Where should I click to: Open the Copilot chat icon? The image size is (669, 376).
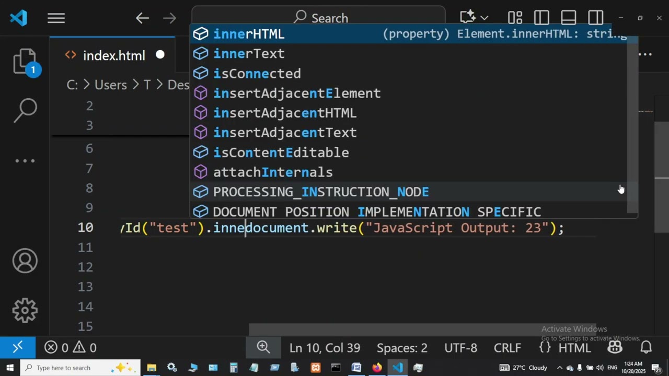[467, 17]
